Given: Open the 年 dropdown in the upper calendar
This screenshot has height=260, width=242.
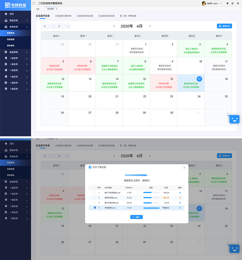Looking at the screenshot, I should pyautogui.click(x=49, y=26).
